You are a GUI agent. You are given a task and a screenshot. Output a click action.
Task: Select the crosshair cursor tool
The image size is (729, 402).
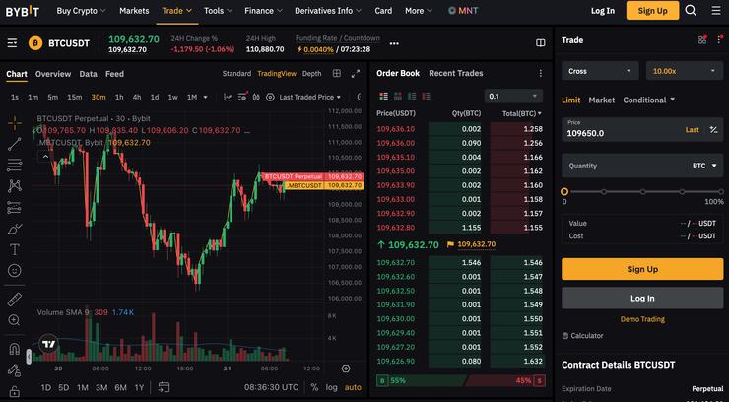coord(15,123)
